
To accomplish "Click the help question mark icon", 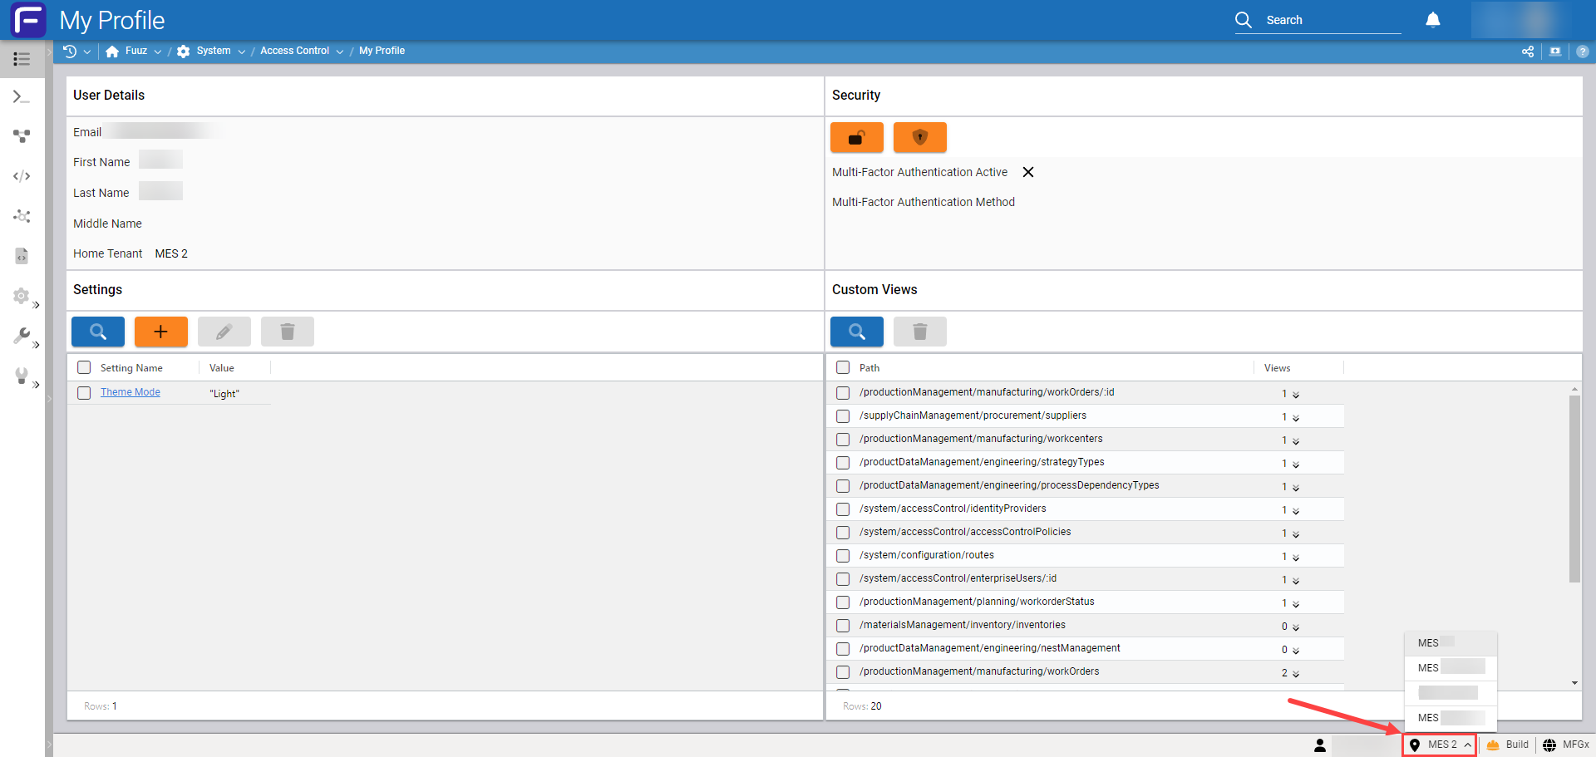I will coord(1582,52).
